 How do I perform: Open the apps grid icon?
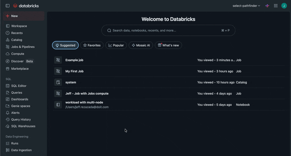(276, 6)
